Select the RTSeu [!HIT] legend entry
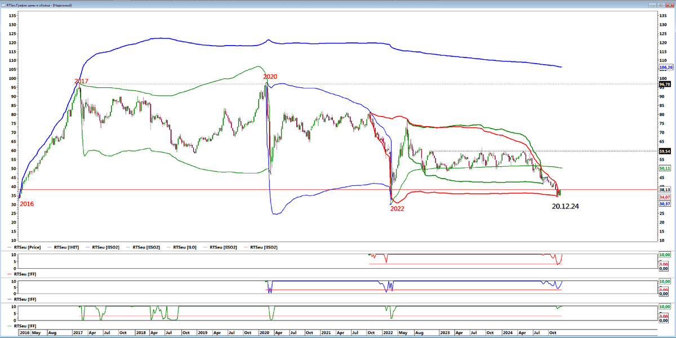 (x=63, y=247)
